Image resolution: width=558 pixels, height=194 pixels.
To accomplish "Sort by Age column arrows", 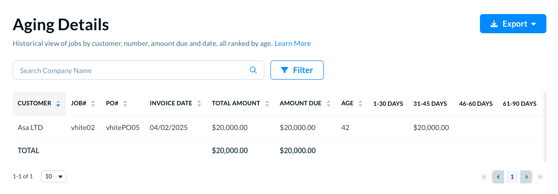I will click(361, 104).
